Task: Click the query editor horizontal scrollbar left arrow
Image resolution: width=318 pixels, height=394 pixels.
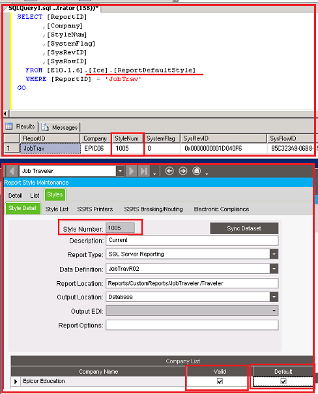Action: (x=5, y=114)
